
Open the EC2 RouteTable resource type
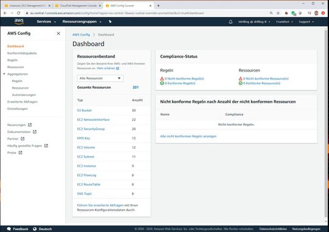89,184
